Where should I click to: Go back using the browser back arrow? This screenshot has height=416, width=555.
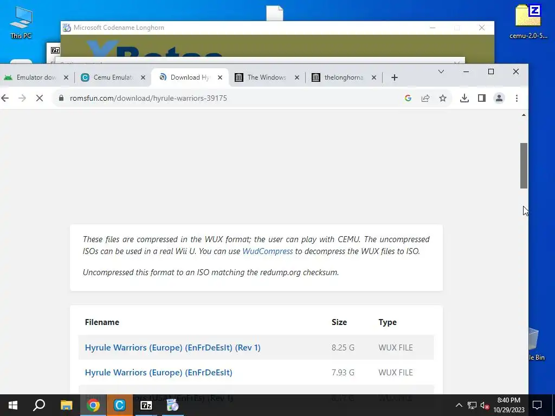5,98
